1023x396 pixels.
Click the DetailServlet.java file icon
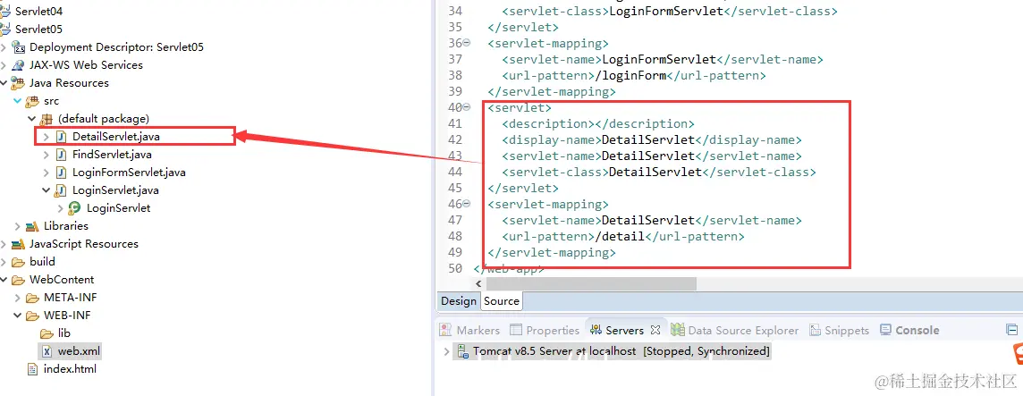pyautogui.click(x=62, y=137)
